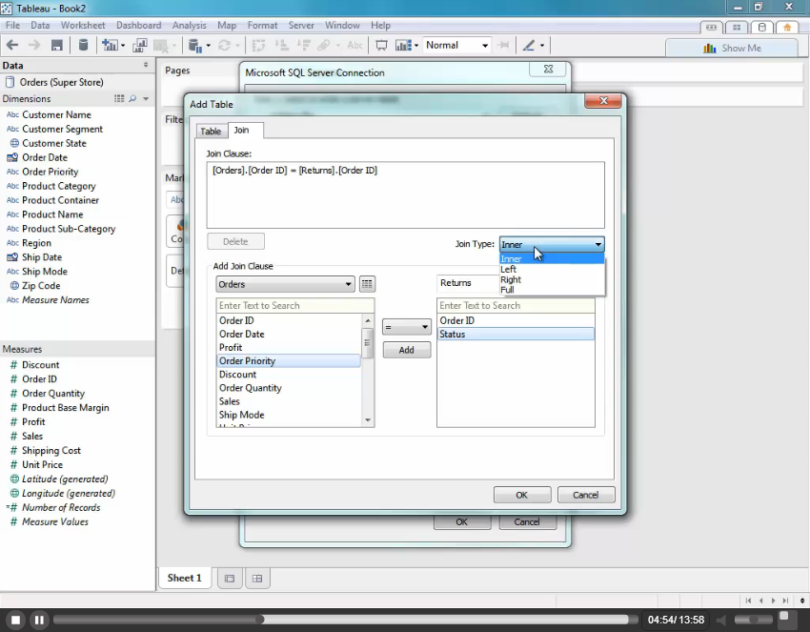Click the Show/Hide Cards toolbar icon
The image size is (810, 632).
tap(403, 46)
